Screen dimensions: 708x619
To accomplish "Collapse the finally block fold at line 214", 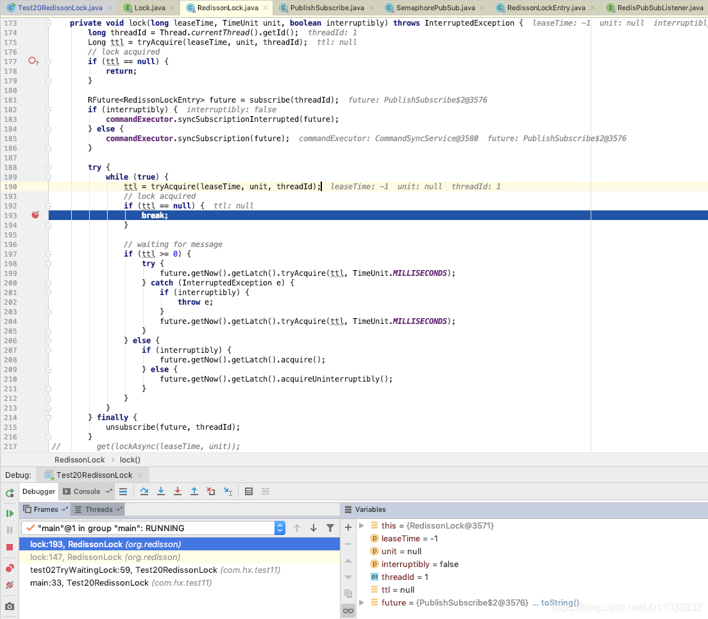I will point(48,418).
